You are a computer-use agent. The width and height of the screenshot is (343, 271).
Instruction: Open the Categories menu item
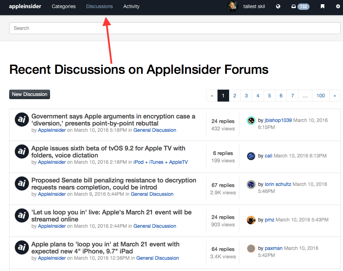64,7
